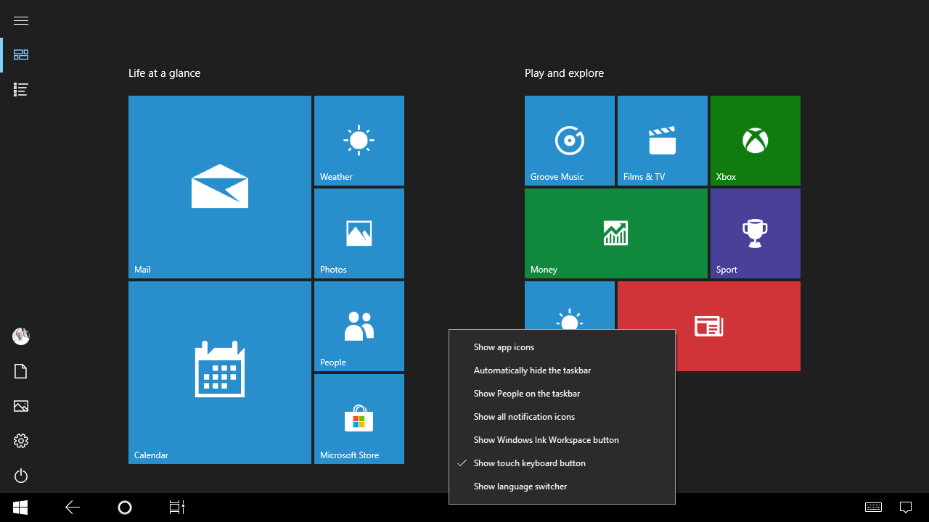The height and width of the screenshot is (522, 929).
Task: Click the Windows Start button
Action: click(20, 507)
